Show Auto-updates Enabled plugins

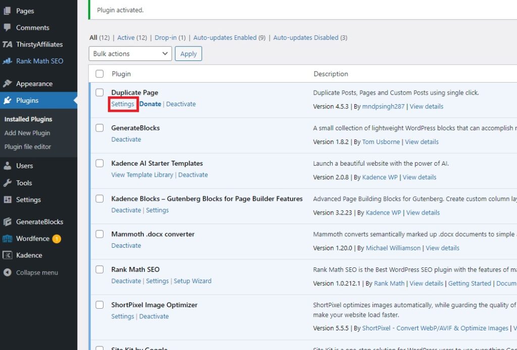(225, 37)
